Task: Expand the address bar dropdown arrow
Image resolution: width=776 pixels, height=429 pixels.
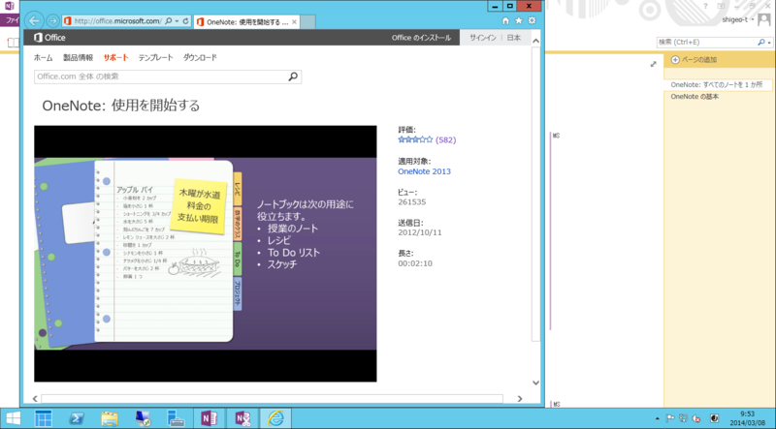Action: point(177,21)
